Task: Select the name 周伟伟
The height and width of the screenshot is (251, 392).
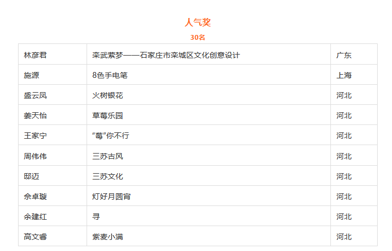Action: pos(35,156)
